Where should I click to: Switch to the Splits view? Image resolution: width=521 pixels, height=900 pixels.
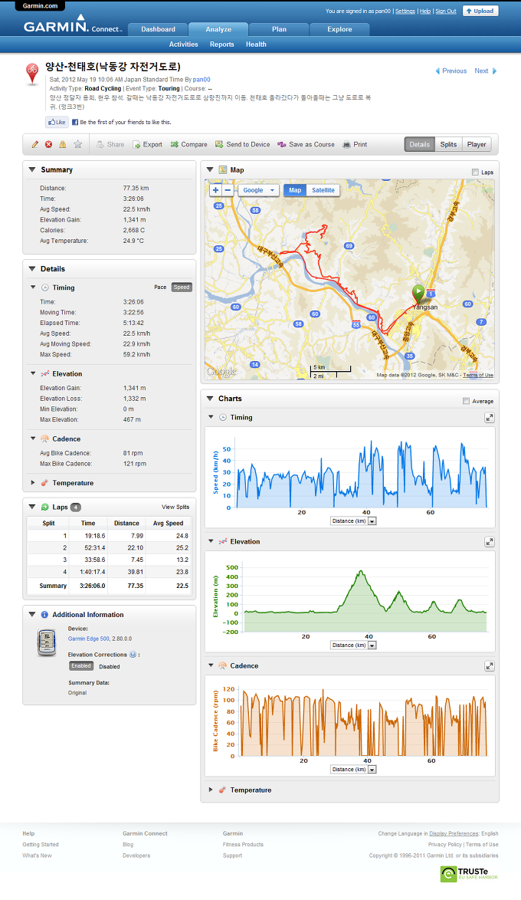click(x=449, y=145)
